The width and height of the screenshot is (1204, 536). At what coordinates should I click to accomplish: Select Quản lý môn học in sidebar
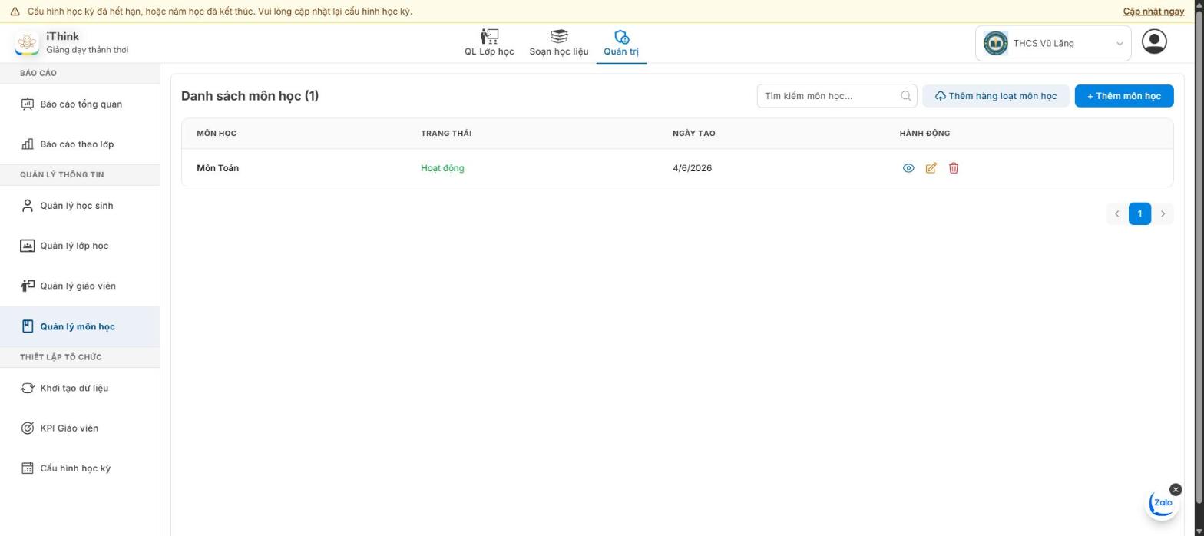tap(80, 326)
